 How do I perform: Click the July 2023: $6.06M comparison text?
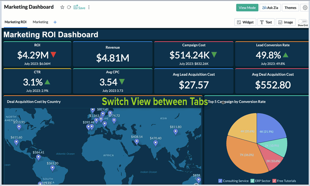coord(37,64)
